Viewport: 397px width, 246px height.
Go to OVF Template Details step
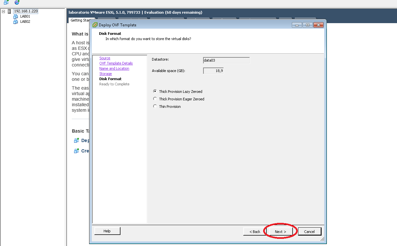click(x=116, y=63)
